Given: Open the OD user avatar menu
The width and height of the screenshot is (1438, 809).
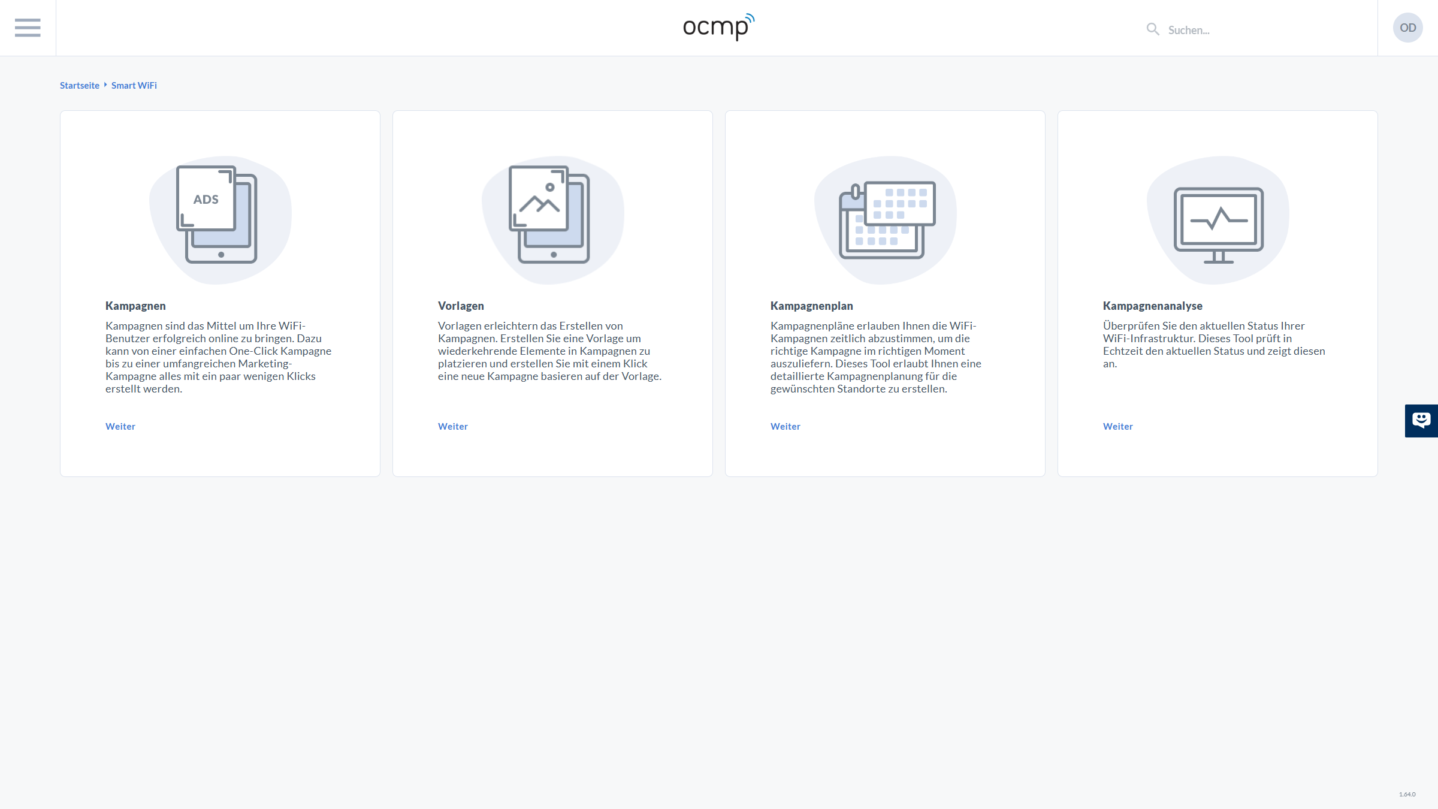Looking at the screenshot, I should click(1407, 28).
